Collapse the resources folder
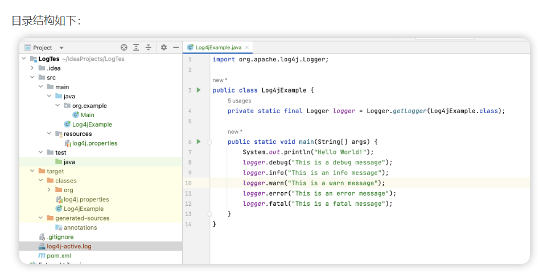 pyautogui.click(x=49, y=134)
